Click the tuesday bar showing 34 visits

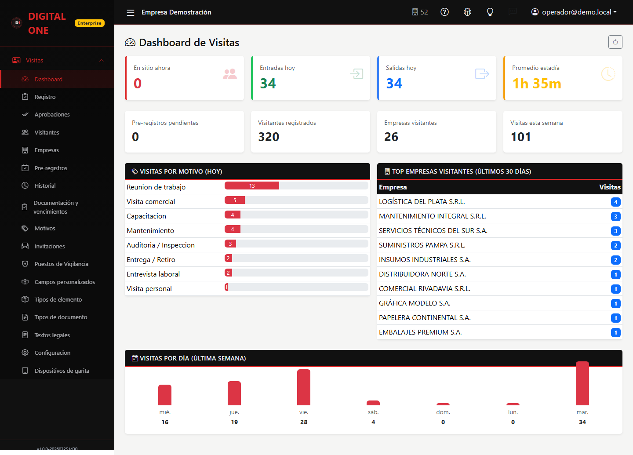coord(582,383)
